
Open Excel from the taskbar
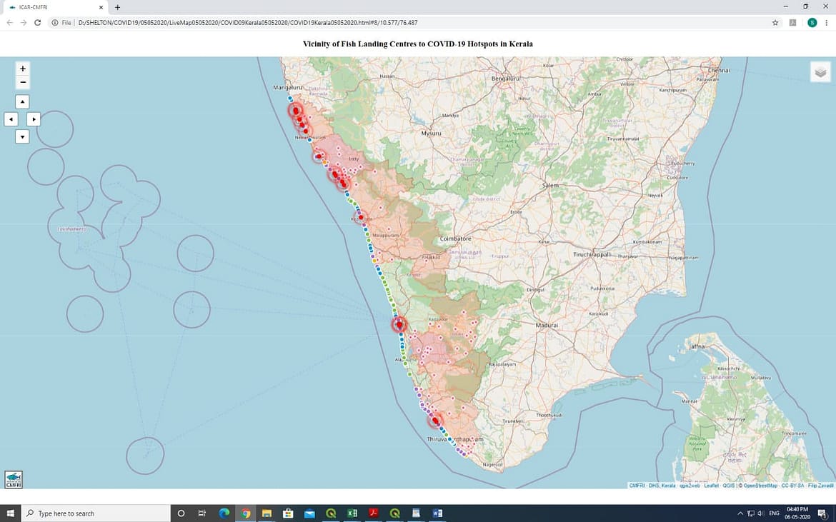pyautogui.click(x=352, y=513)
